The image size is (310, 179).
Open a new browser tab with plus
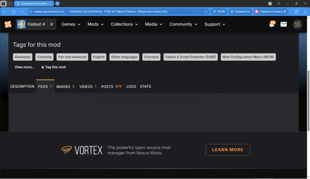pos(57,3)
